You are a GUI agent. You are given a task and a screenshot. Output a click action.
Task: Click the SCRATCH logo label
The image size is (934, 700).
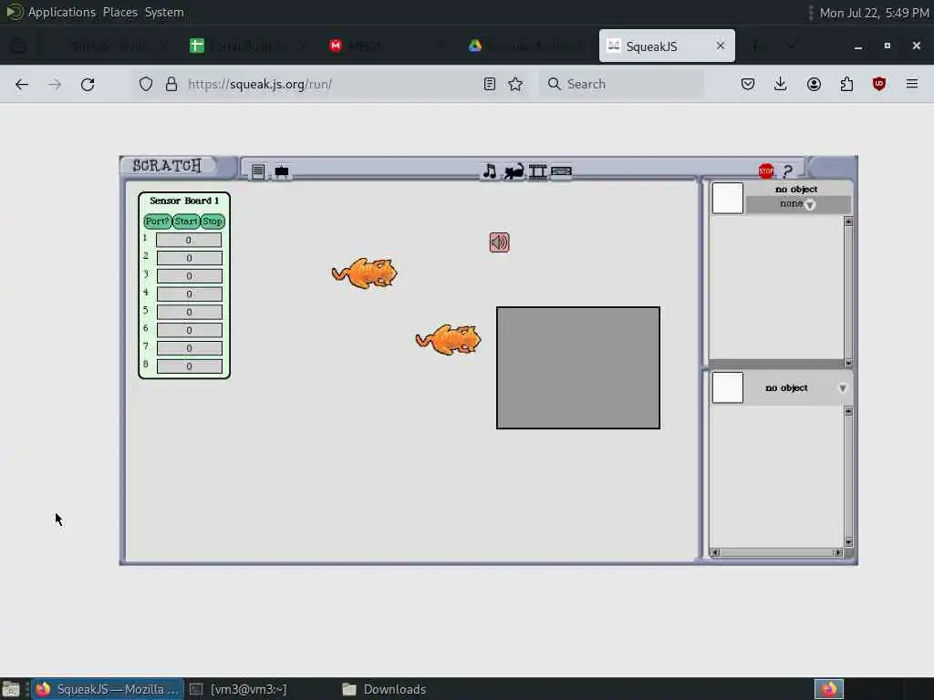coord(167,166)
